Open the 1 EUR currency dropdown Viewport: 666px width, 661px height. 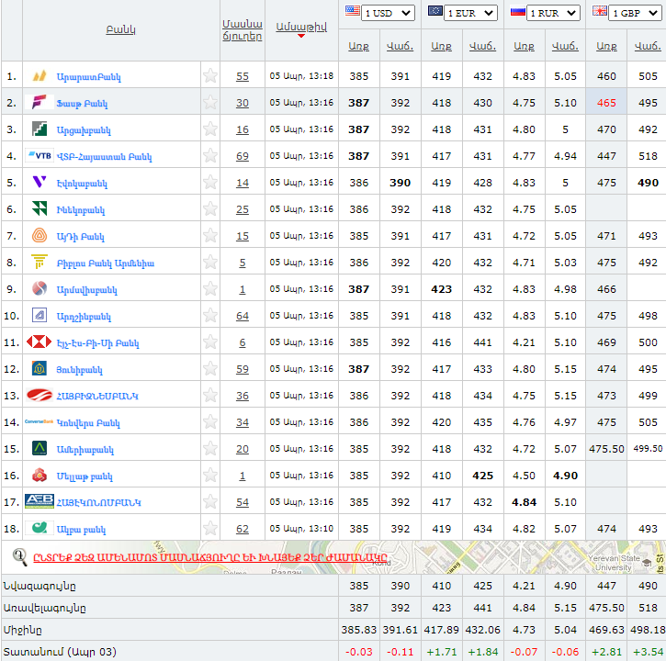[x=470, y=13]
